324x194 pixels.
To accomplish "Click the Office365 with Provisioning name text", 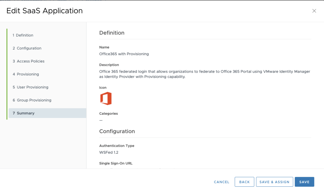I will tap(124, 54).
